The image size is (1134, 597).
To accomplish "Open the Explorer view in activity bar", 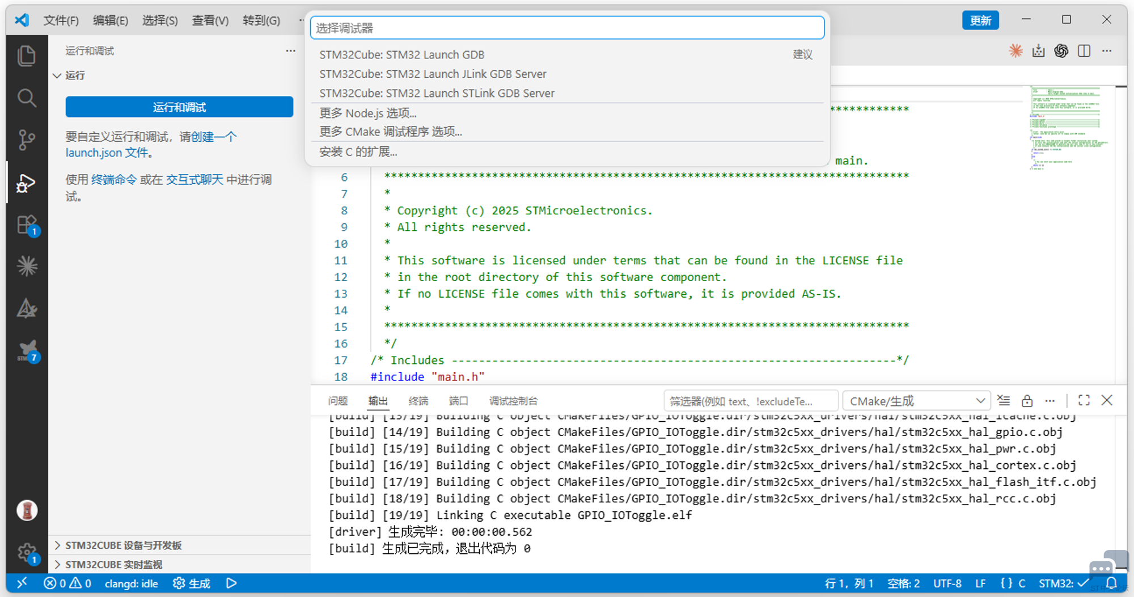I will point(27,56).
